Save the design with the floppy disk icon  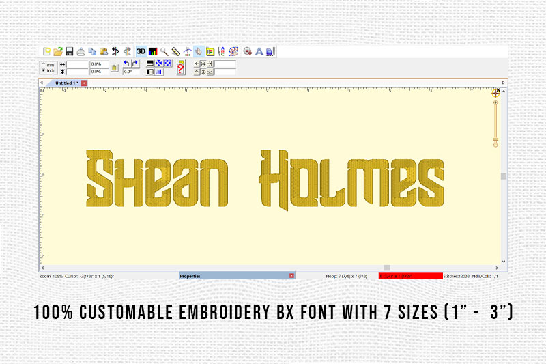(70, 51)
